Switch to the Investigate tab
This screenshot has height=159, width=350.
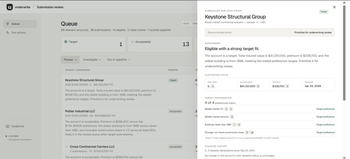(x=92, y=60)
